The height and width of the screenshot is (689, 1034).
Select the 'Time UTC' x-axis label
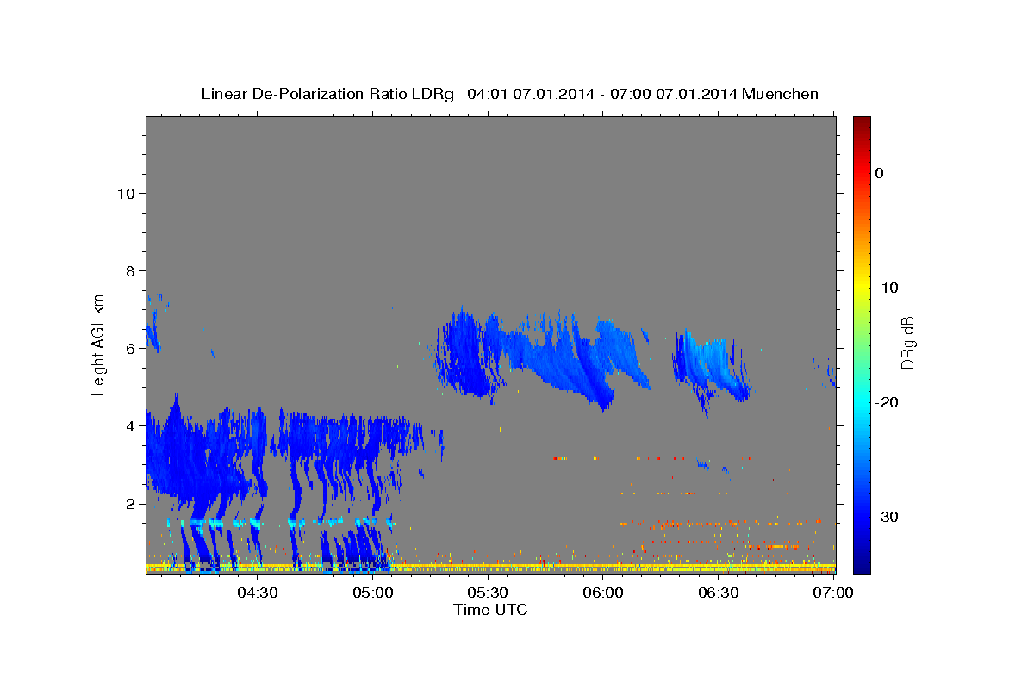(491, 610)
